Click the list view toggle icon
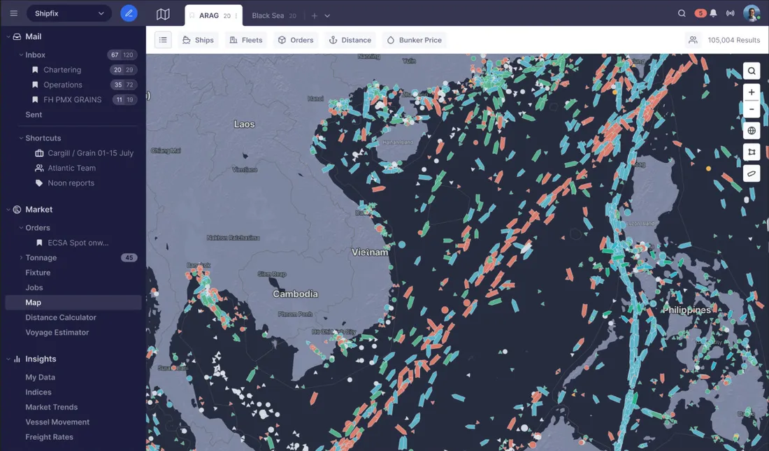Image resolution: width=769 pixels, height=451 pixels. point(163,40)
